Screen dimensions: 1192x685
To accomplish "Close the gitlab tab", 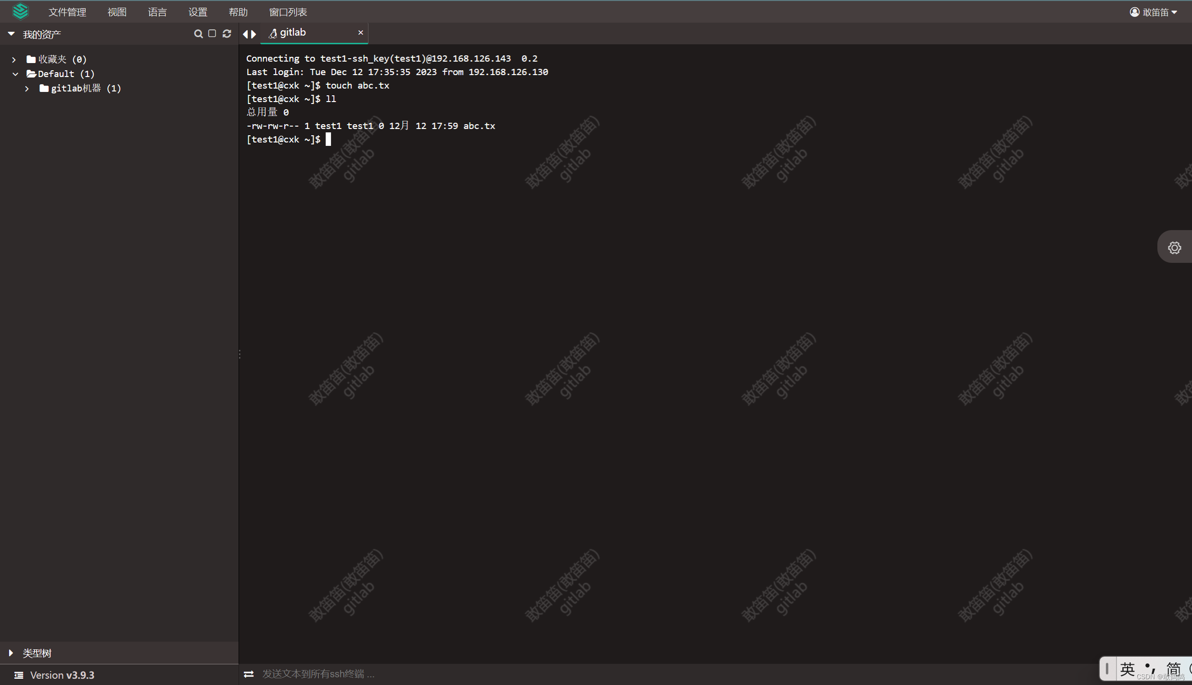I will [360, 33].
